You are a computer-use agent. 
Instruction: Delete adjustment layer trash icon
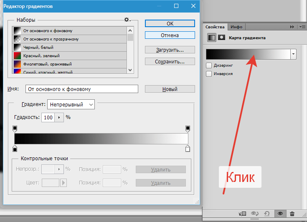point(292,214)
